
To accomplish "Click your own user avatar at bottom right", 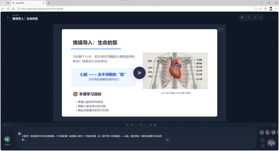I will tap(271, 143).
